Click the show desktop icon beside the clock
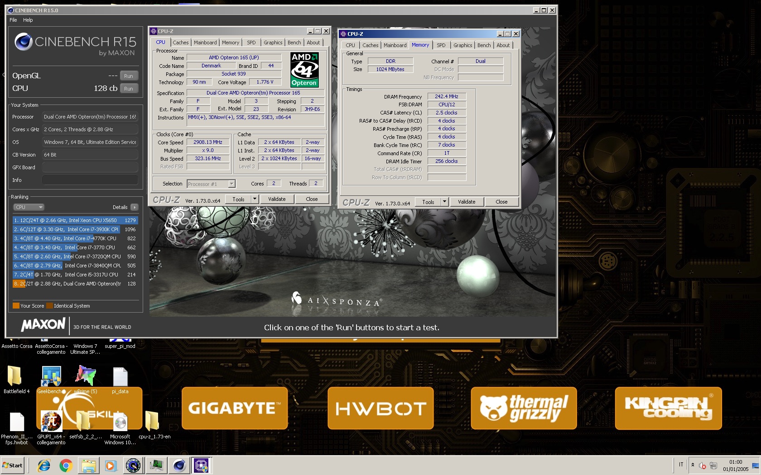The image size is (761, 475). (755, 465)
